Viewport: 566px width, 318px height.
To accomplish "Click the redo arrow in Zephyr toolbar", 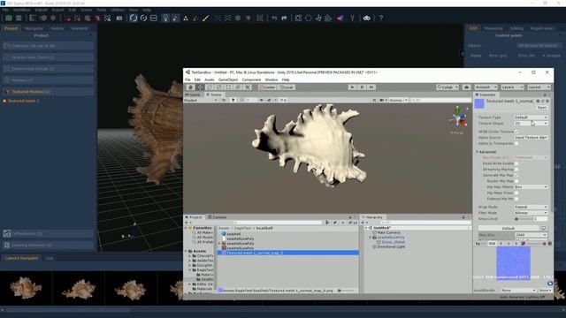I will (284, 18).
